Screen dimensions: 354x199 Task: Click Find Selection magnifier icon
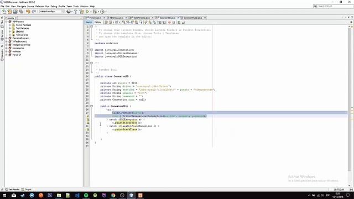pos(123,22)
